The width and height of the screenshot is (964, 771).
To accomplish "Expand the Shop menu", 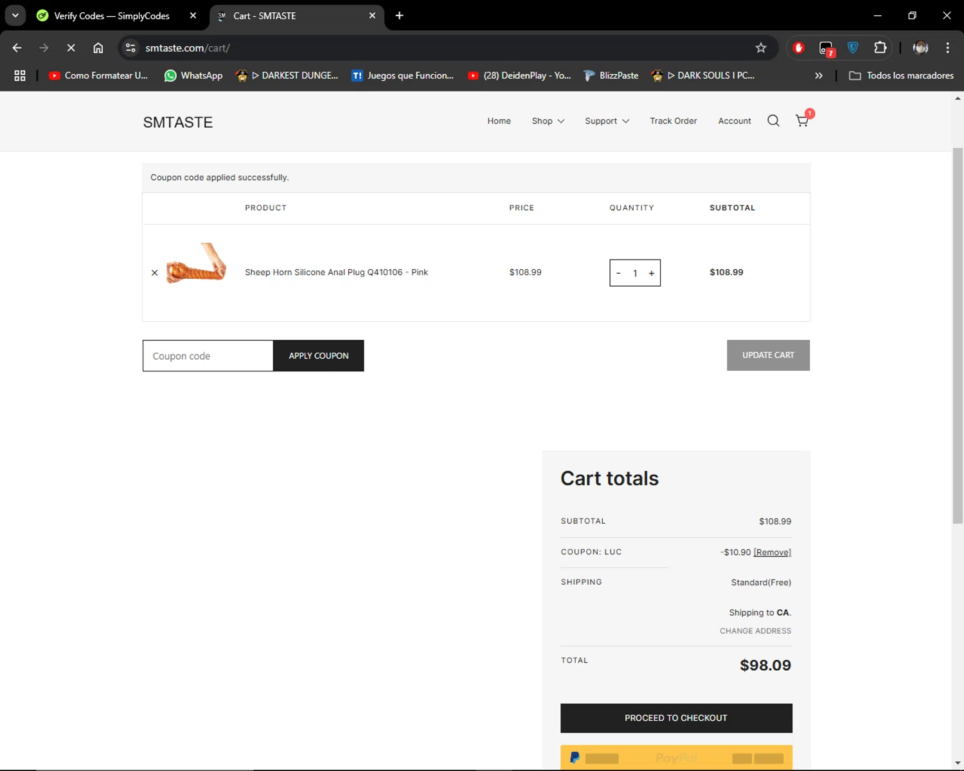I will pyautogui.click(x=548, y=121).
